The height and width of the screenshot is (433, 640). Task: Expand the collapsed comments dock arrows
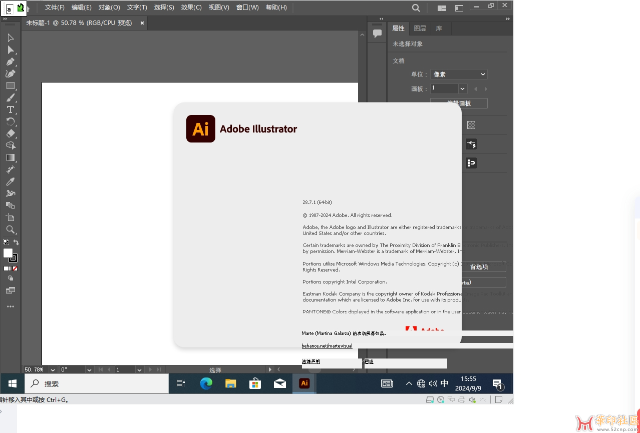click(381, 18)
